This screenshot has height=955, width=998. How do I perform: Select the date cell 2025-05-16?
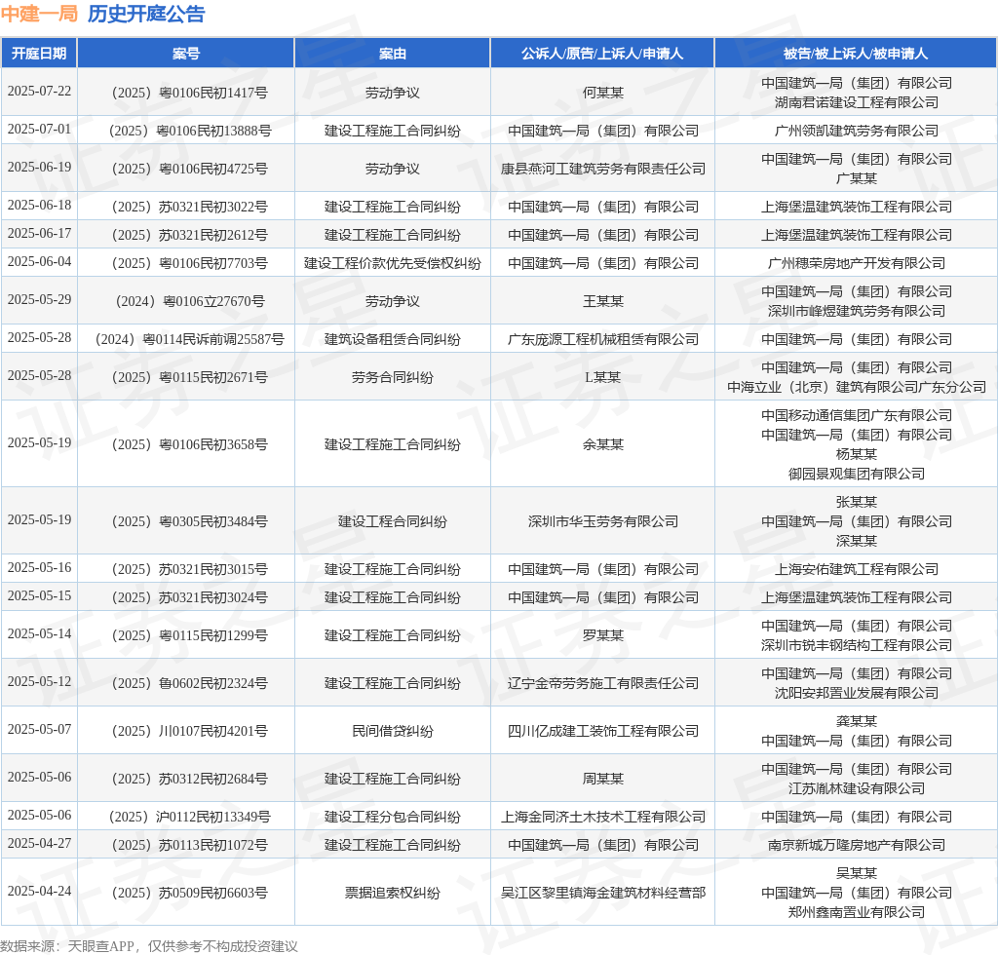[39, 567]
